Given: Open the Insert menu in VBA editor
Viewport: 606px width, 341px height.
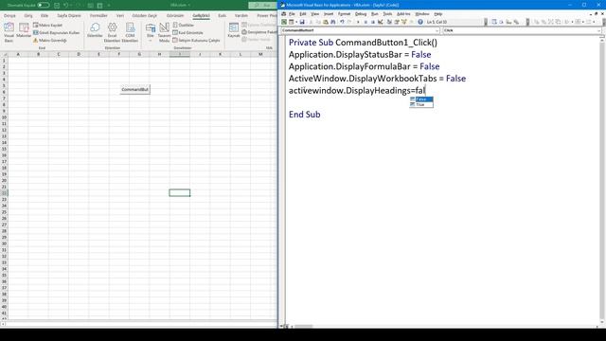Looking at the screenshot, I should (329, 14).
